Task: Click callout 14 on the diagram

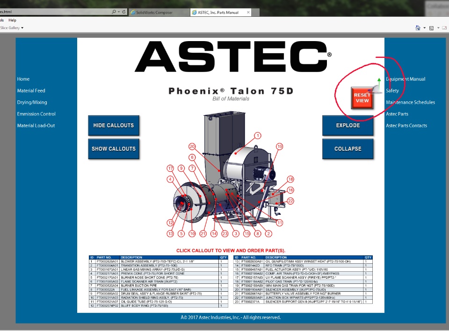Action: pos(214,233)
